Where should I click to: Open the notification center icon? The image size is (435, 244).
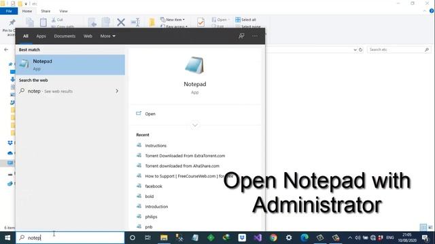[425, 238]
